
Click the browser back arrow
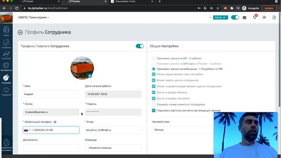tap(4, 8)
